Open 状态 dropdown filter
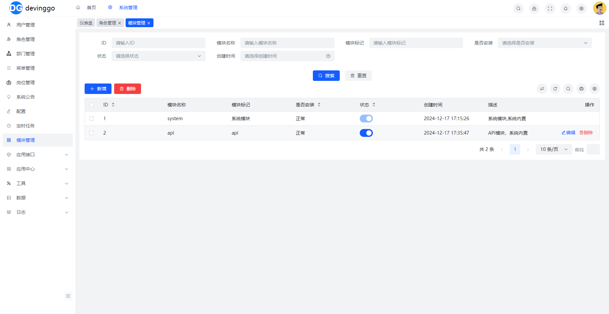This screenshot has height=314, width=609. tap(158, 56)
